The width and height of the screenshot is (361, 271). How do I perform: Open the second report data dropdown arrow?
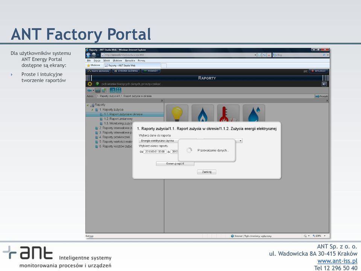pos(240,140)
